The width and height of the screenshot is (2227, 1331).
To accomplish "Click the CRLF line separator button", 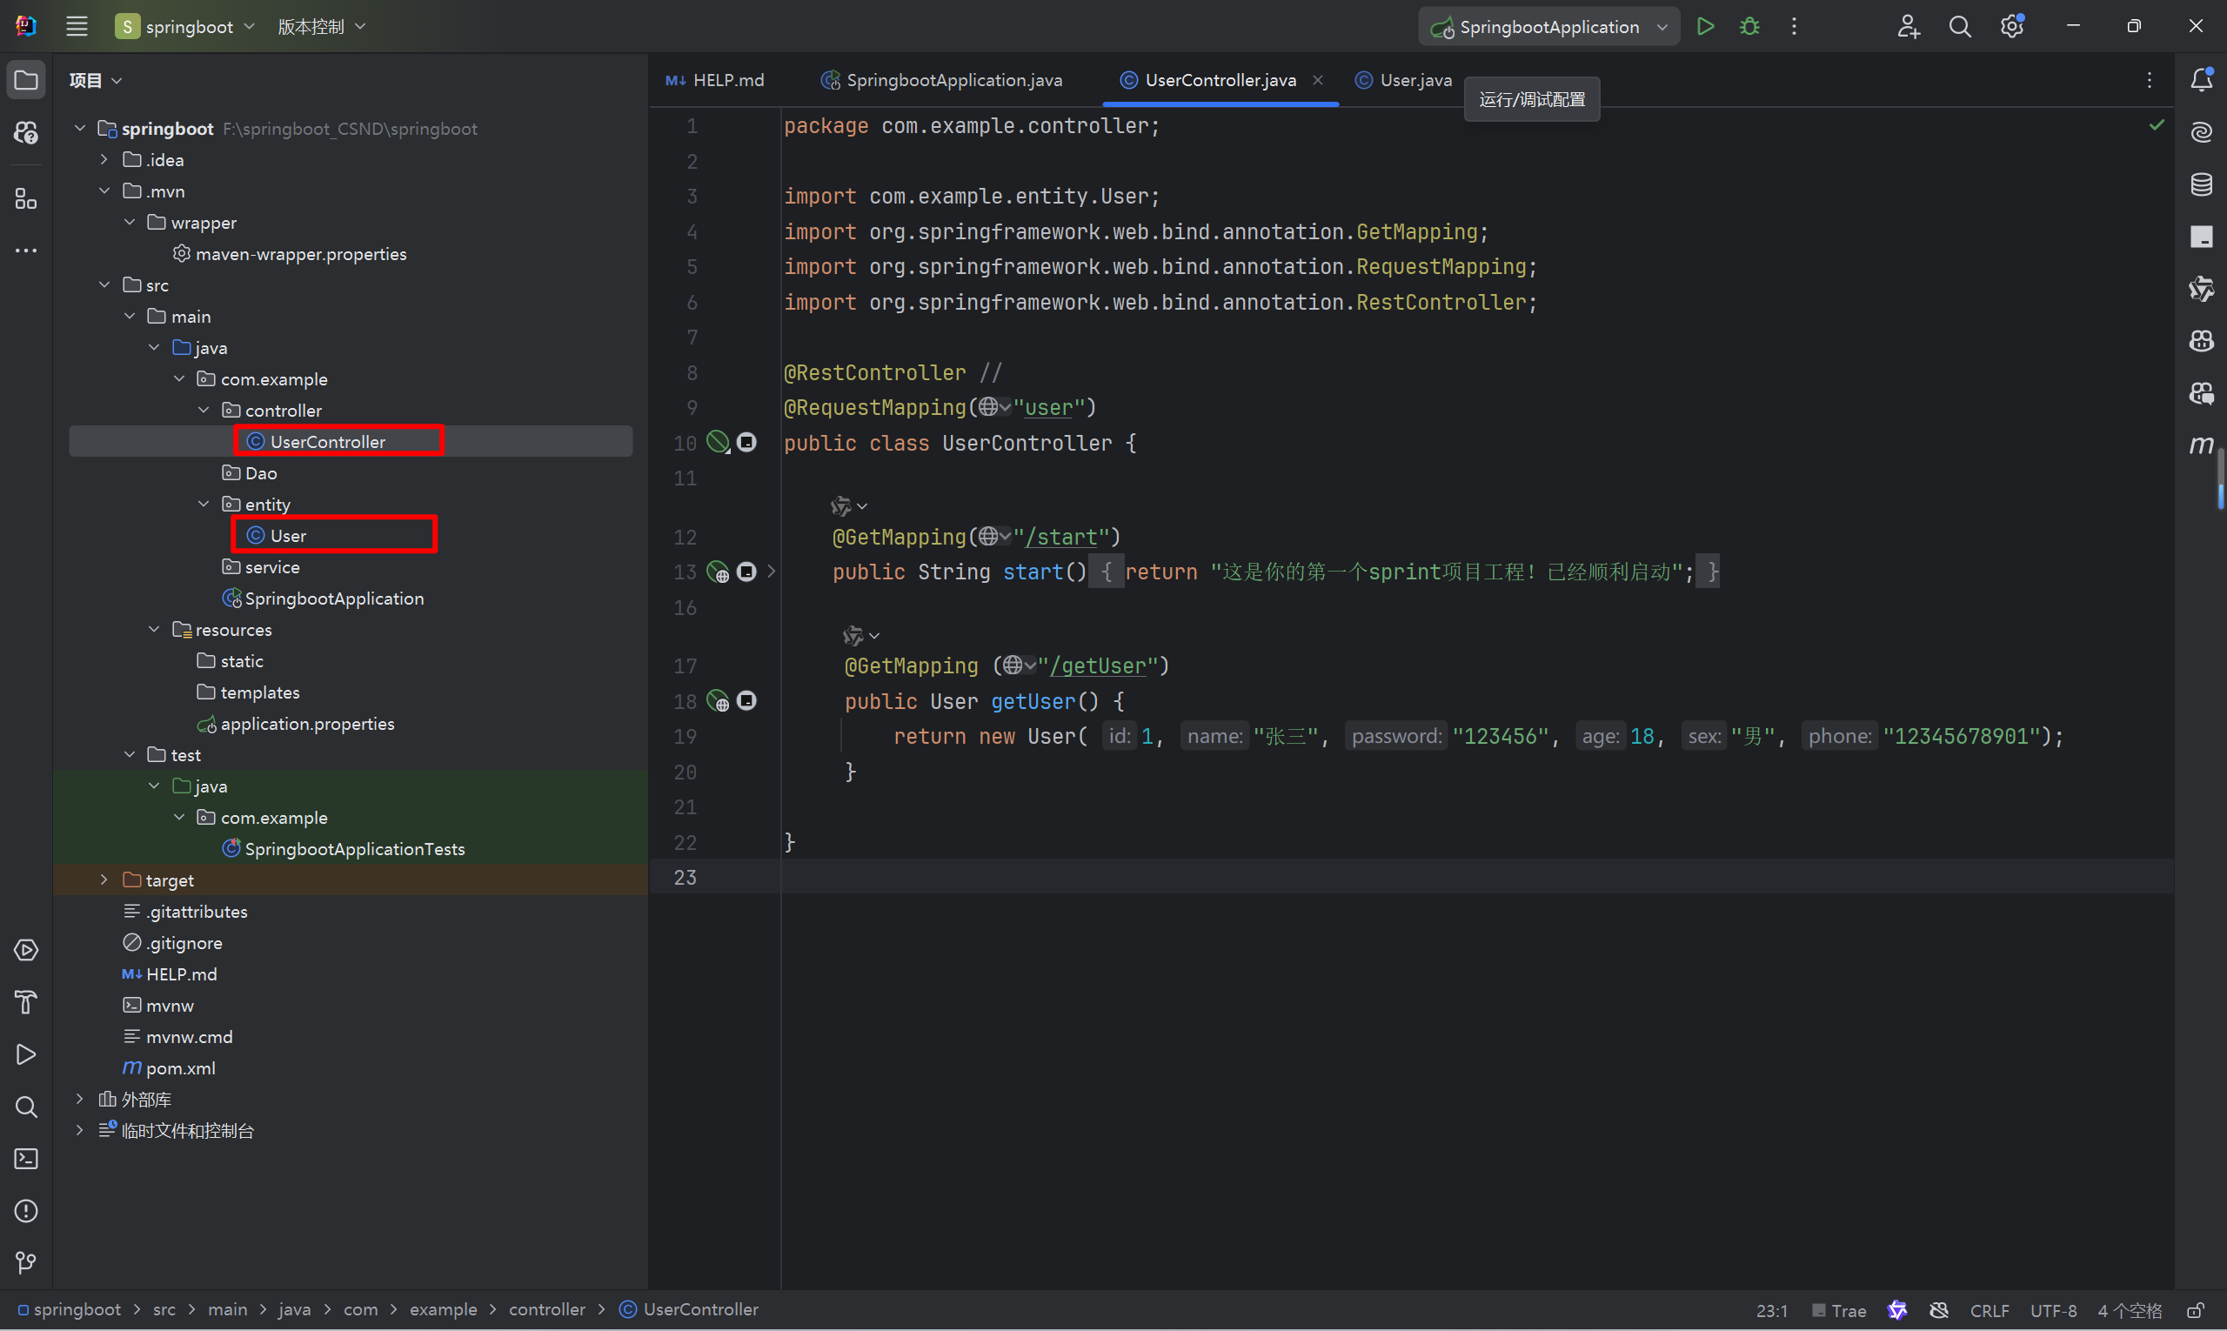I will 1989,1310.
